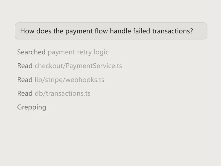221x166 pixels.
Task: Click the in-progress "Grepping" status
Action: 31,107
